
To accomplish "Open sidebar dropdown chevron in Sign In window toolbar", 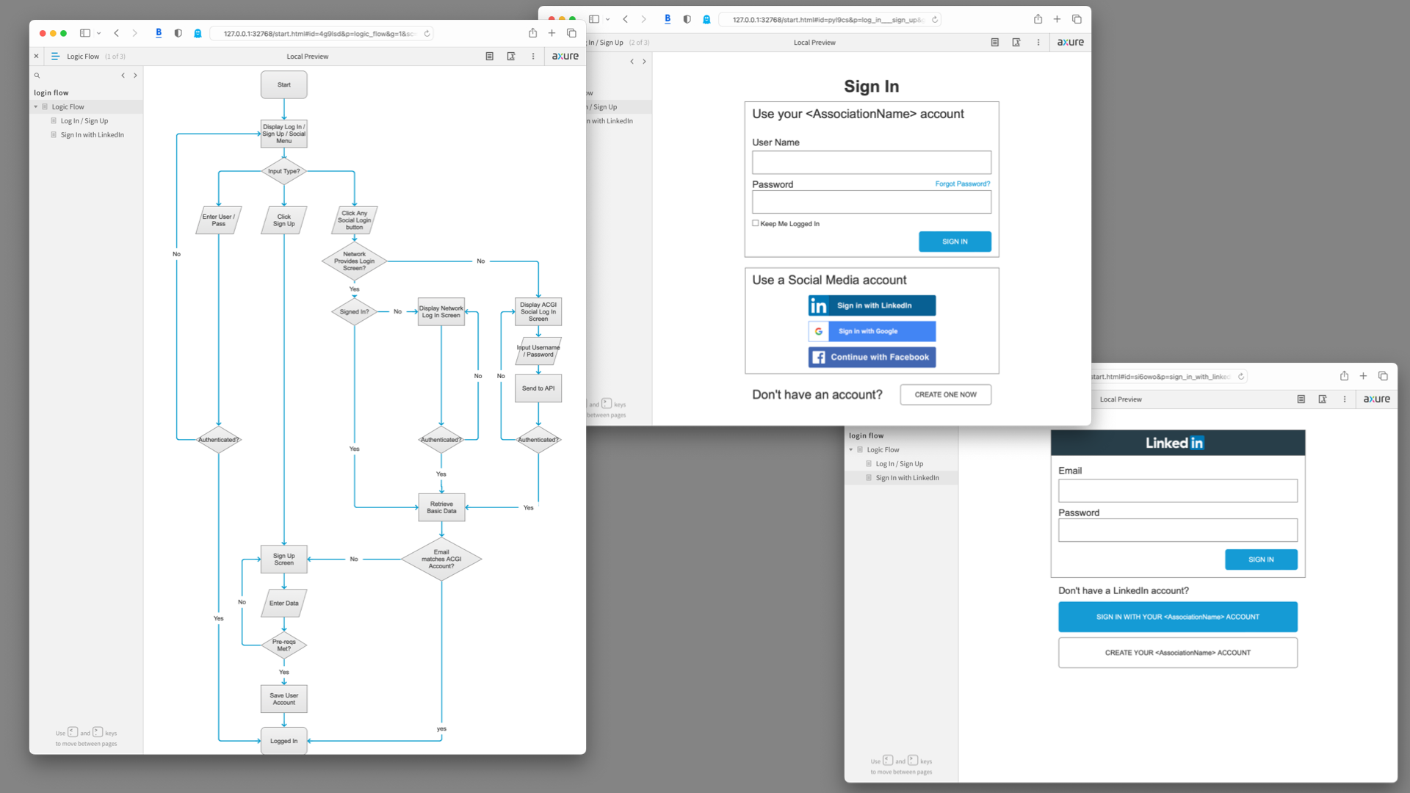I will click(x=607, y=20).
